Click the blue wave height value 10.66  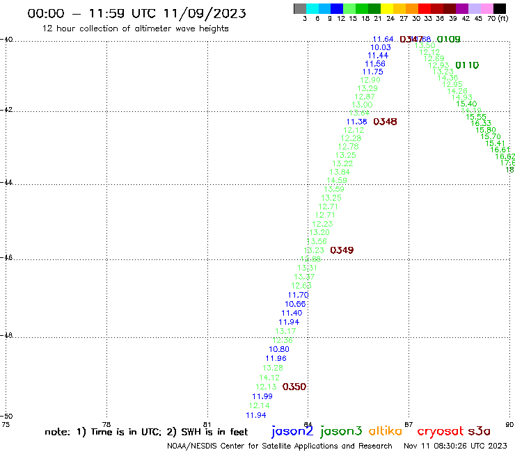[295, 305]
